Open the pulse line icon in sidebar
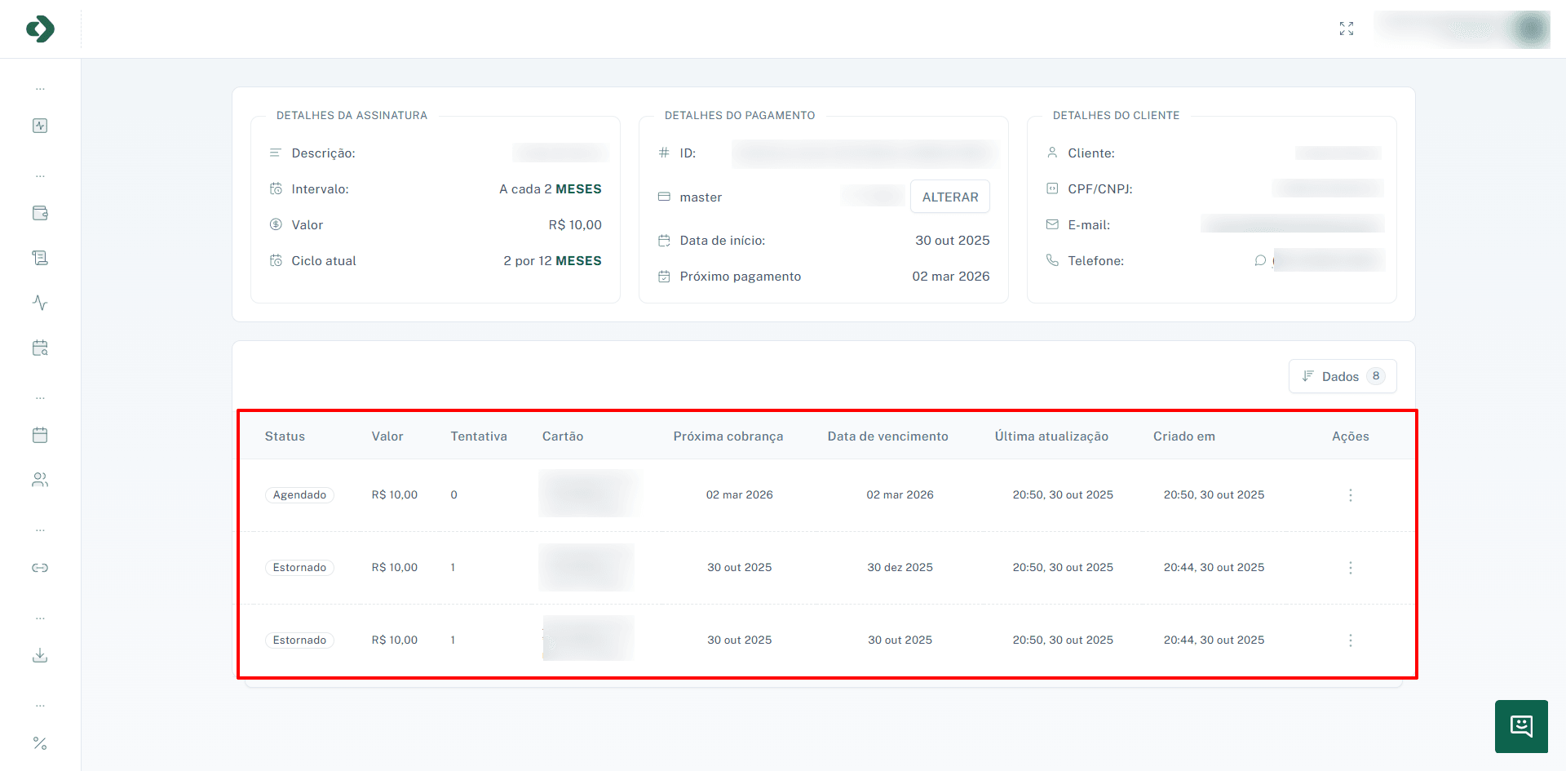1566x771 pixels. pos(40,303)
